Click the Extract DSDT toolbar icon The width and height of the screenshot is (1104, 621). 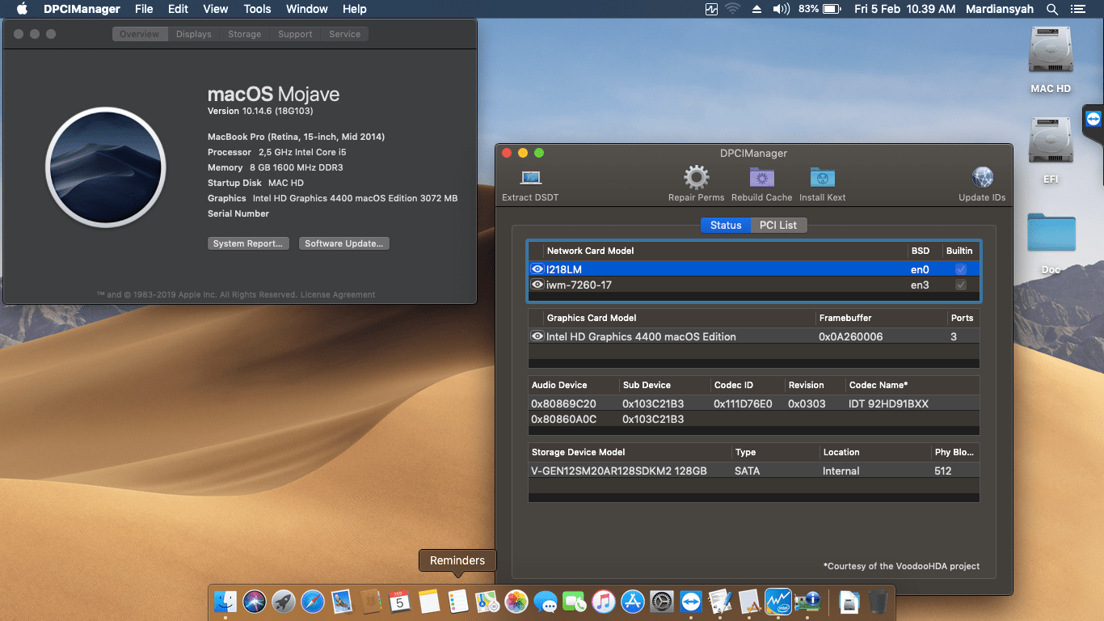(x=530, y=177)
